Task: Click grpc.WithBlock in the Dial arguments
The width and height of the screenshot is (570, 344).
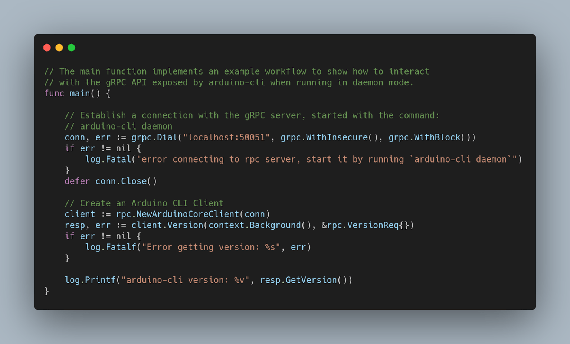Action: tap(425, 137)
